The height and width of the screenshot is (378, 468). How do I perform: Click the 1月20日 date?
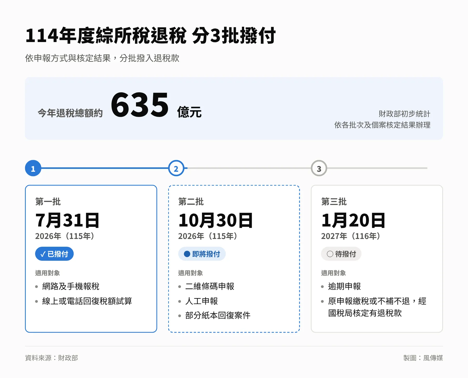[x=353, y=220]
